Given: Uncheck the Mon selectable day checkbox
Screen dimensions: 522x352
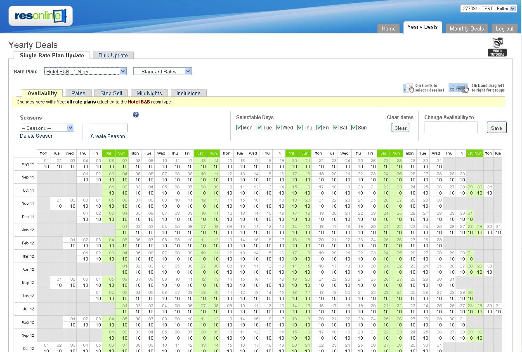Looking at the screenshot, I should coord(239,128).
